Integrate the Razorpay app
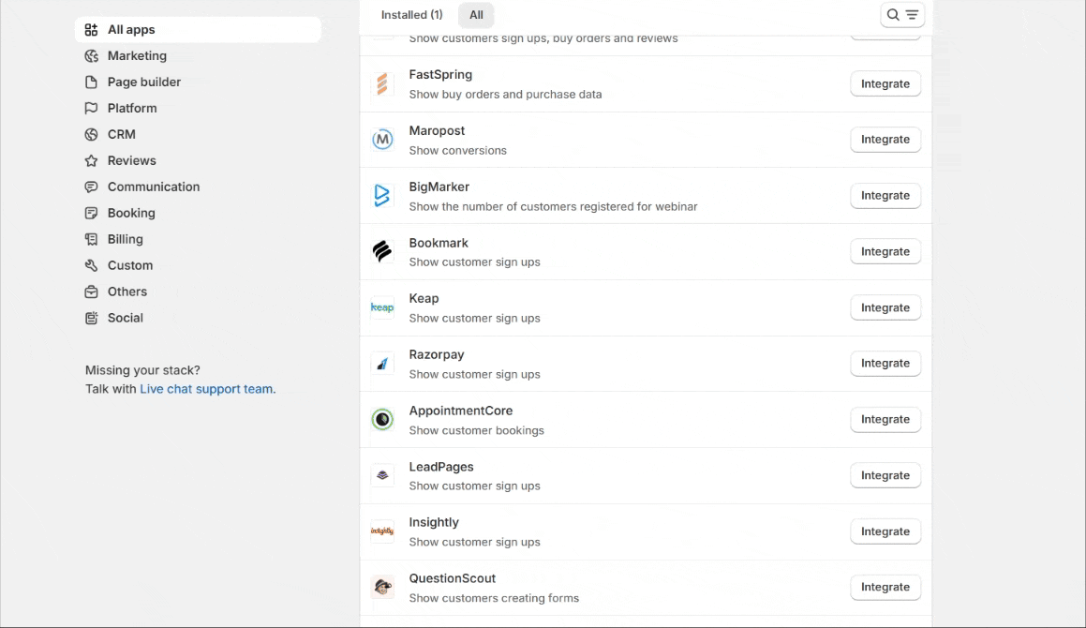 (885, 364)
